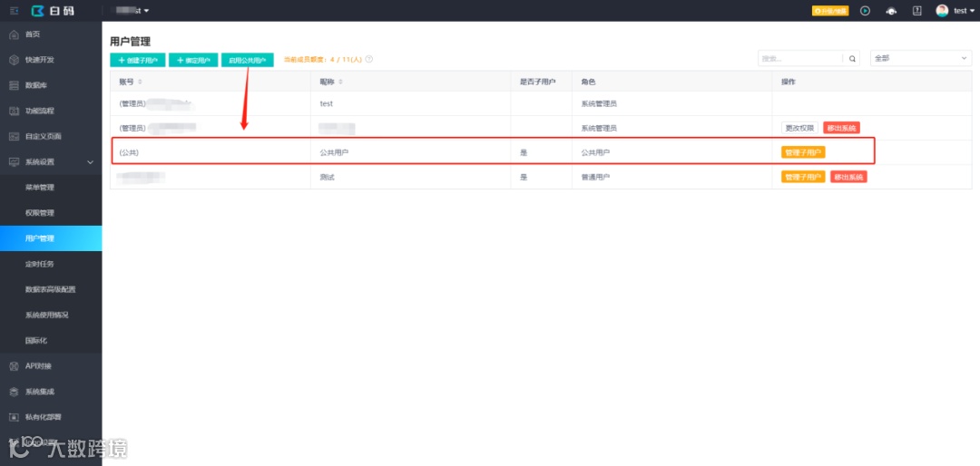Click the (公共) account cell
This screenshot has width=980, height=466.
tap(128, 152)
